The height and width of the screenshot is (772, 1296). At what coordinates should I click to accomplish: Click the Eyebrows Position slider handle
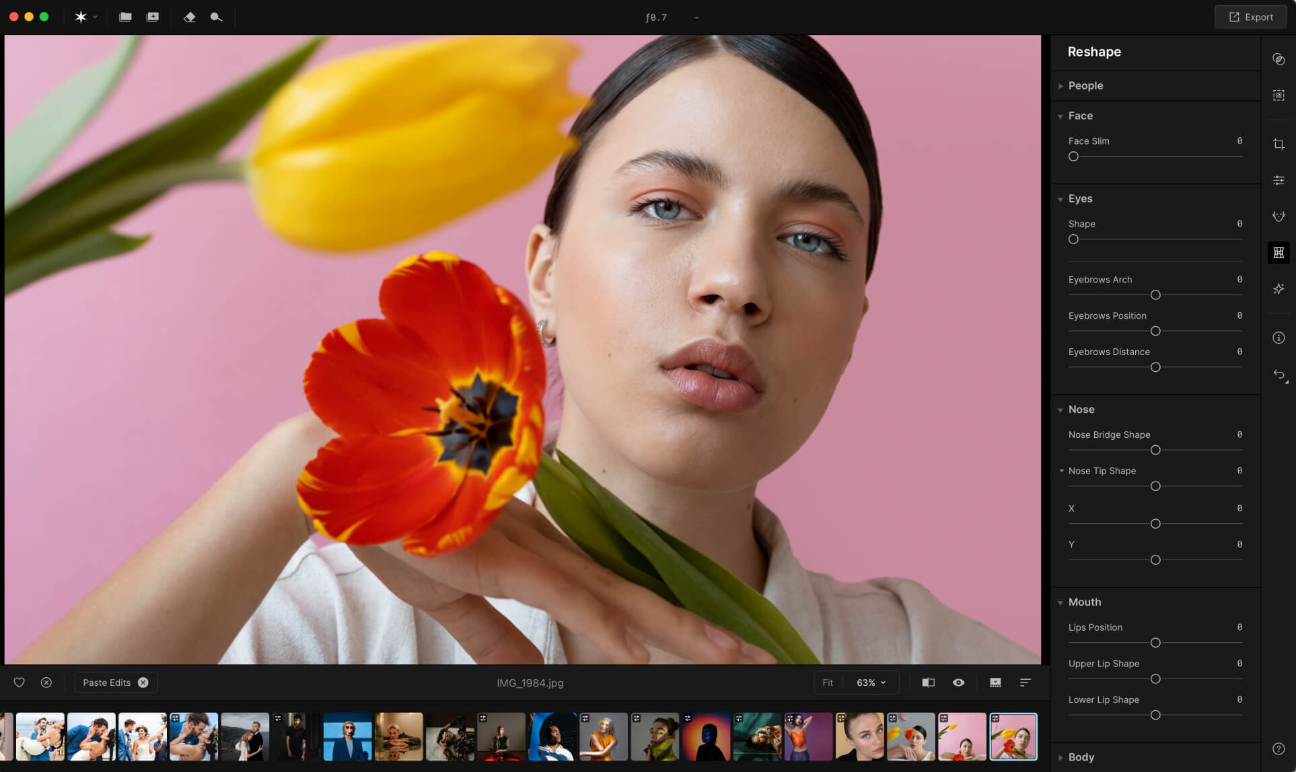pos(1155,332)
